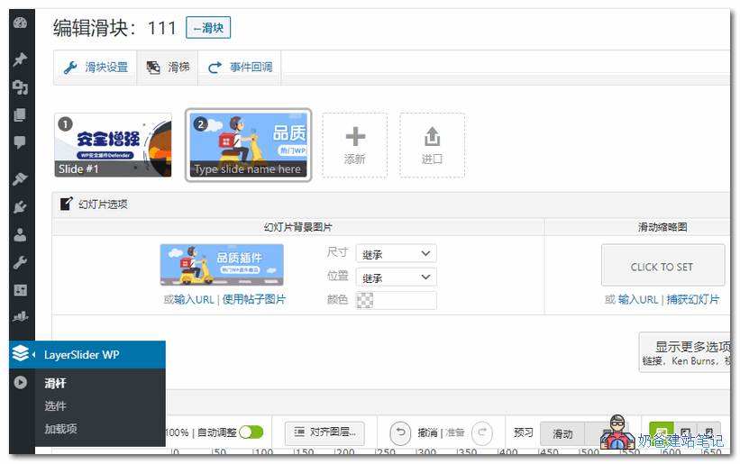Screen dimensions: 740x464
Task: Click the slide background image preview
Action: tap(222, 265)
